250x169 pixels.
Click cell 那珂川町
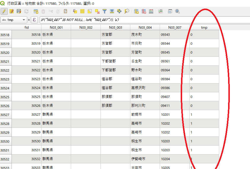(x=145, y=106)
